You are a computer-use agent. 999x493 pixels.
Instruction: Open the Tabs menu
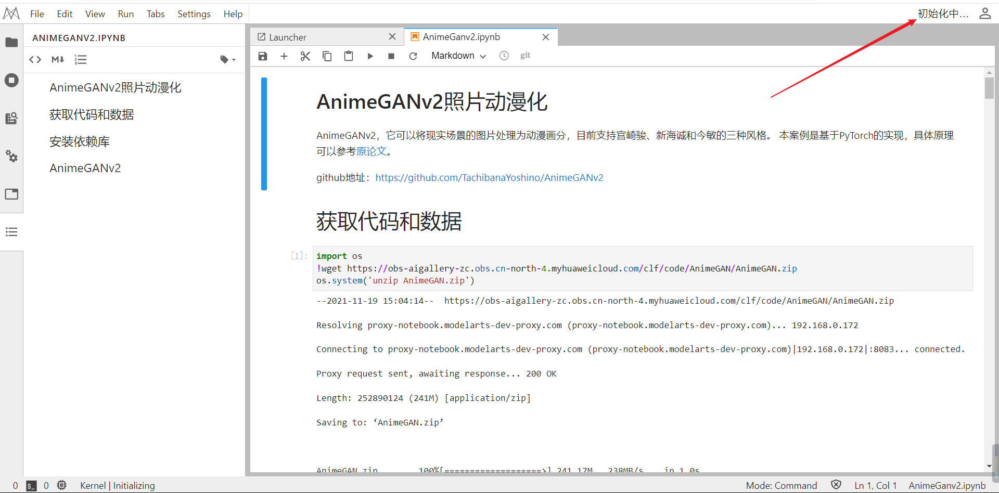pyautogui.click(x=156, y=14)
